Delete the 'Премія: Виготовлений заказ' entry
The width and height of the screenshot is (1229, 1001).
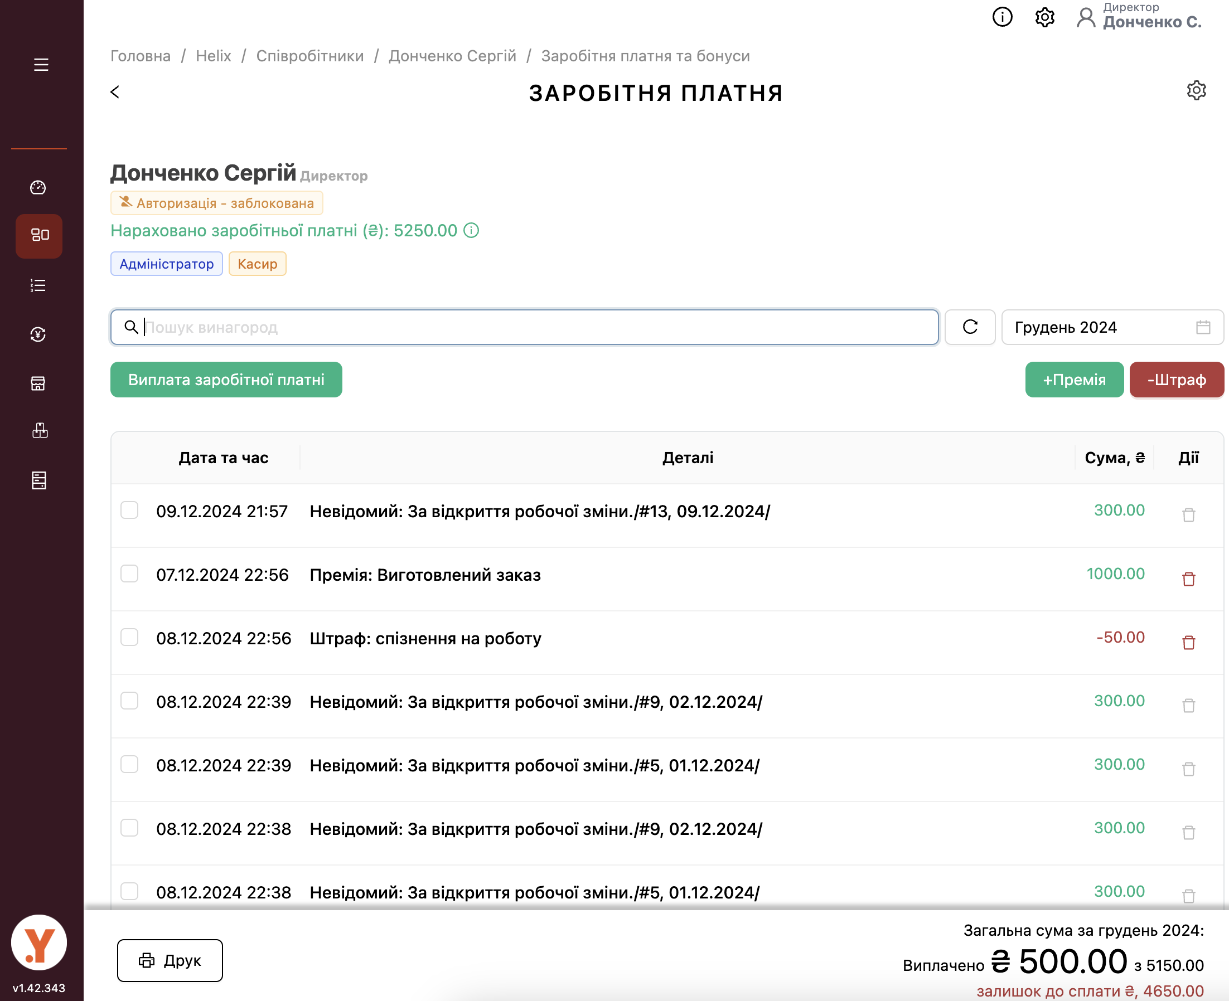pyautogui.click(x=1189, y=579)
